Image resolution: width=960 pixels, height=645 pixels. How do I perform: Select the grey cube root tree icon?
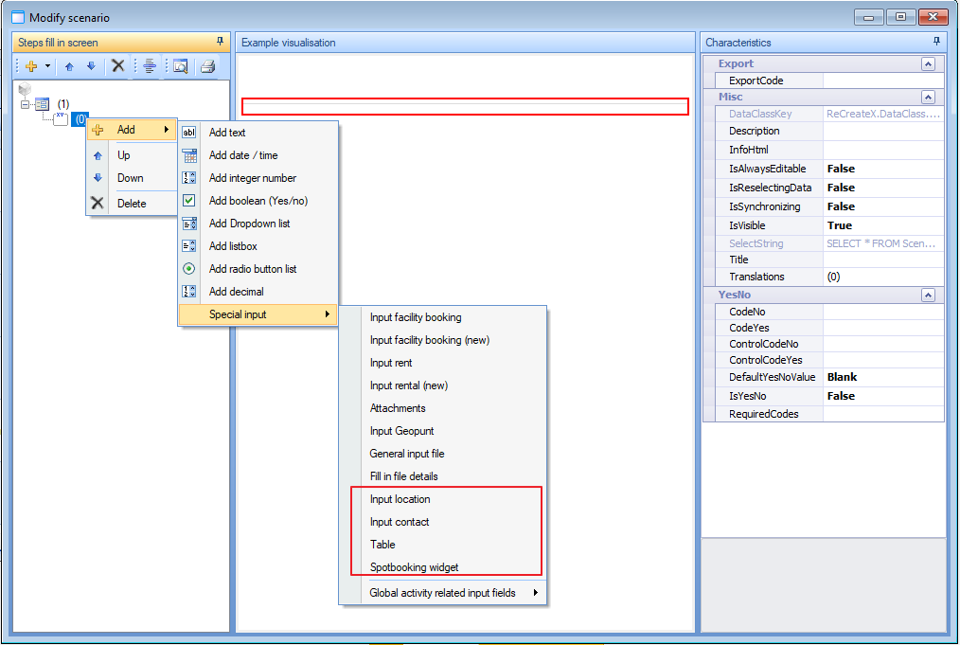tap(25, 89)
